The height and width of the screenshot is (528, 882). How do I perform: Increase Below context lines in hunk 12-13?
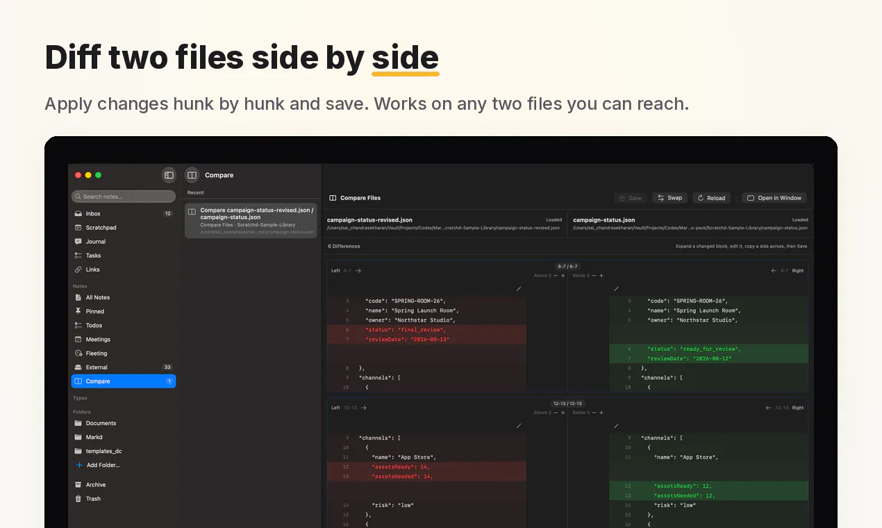(601, 413)
